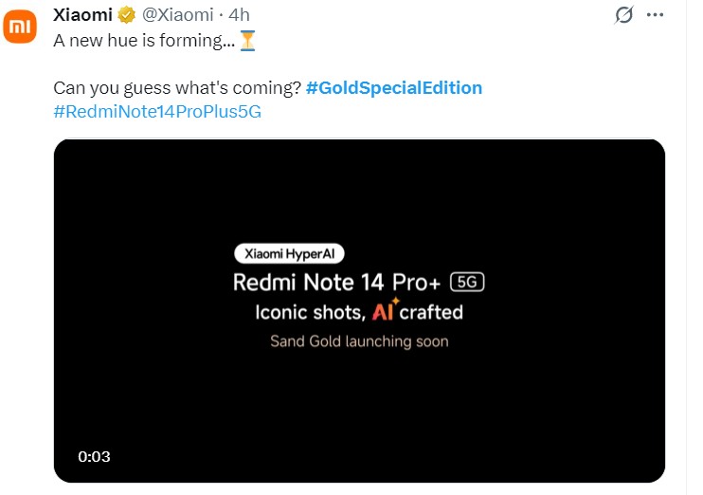Click the Xiaomi HyperAI pill badge
The width and height of the screenshot is (703, 495).
tap(290, 253)
